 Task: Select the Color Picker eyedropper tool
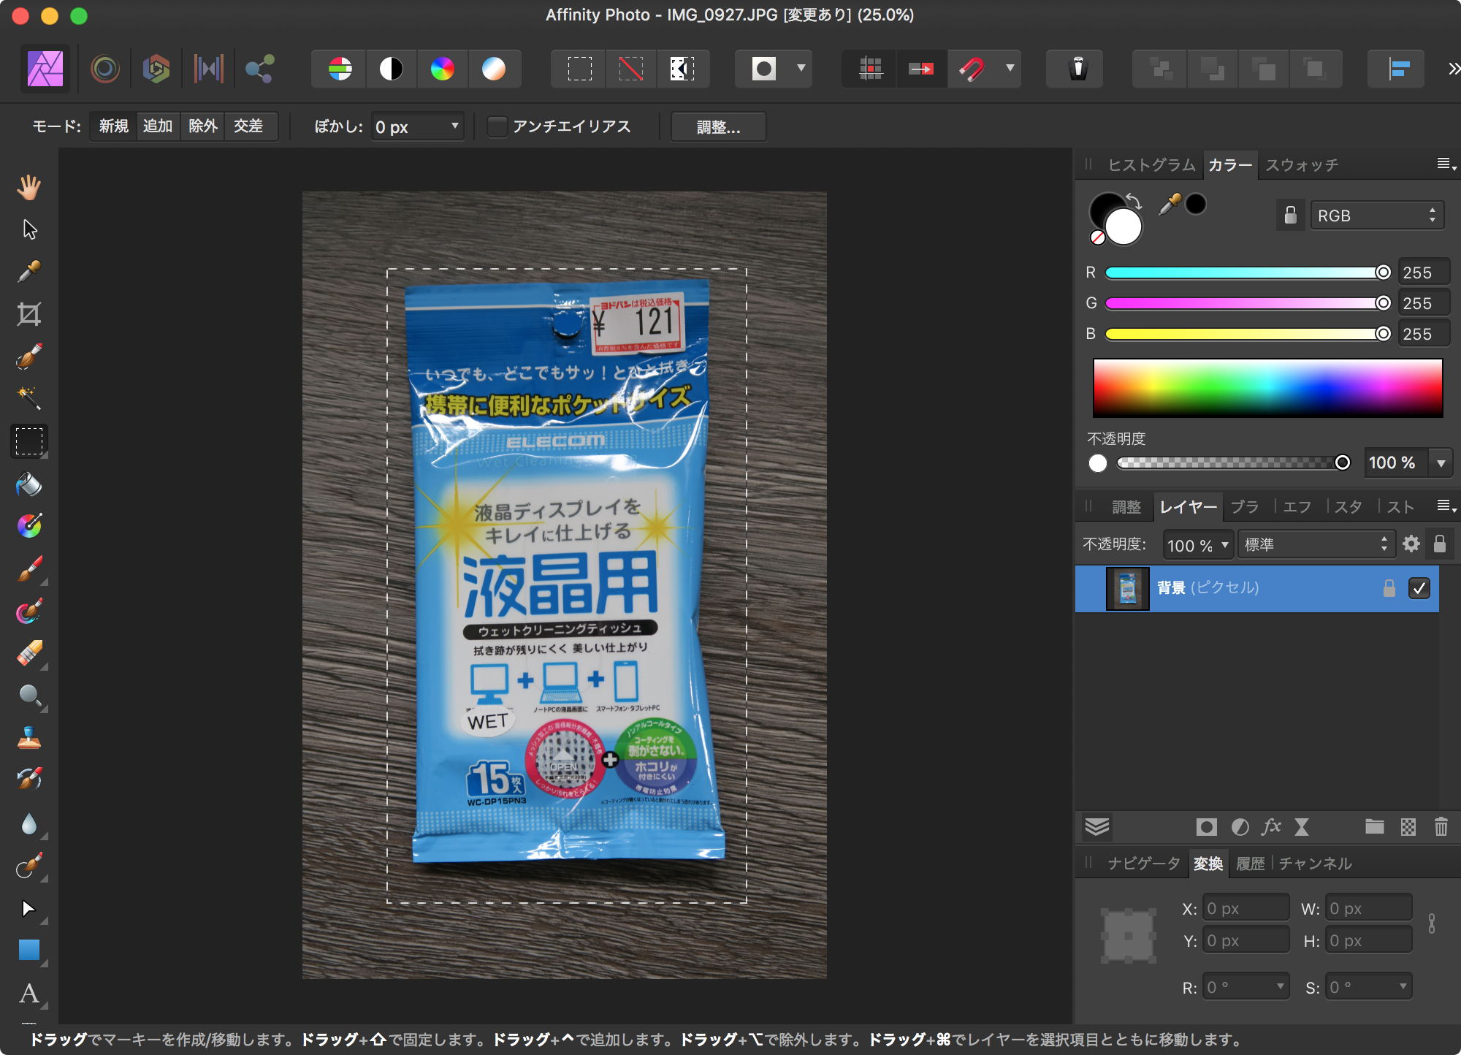point(28,272)
